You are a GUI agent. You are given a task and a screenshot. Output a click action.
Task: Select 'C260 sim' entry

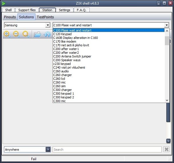[x=109, y=86]
